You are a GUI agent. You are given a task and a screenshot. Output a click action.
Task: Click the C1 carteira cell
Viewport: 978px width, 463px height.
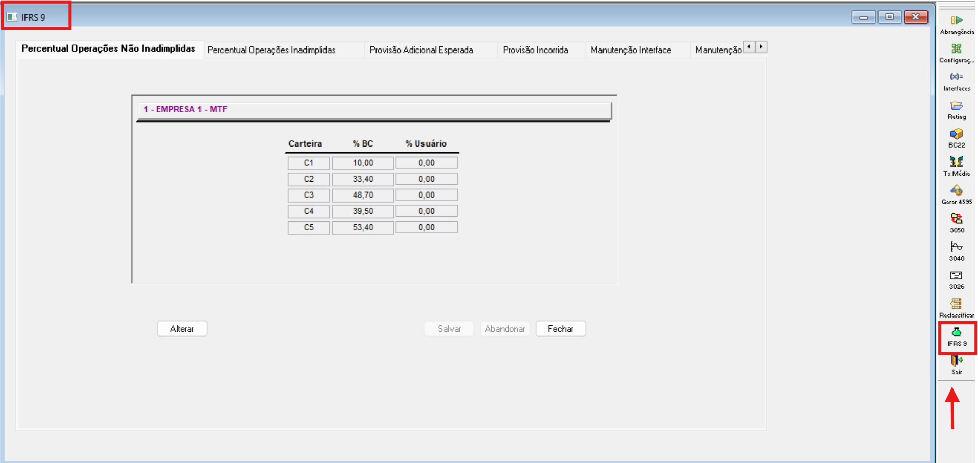pos(309,163)
